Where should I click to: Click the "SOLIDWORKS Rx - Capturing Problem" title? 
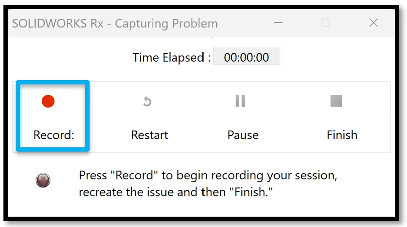point(115,24)
